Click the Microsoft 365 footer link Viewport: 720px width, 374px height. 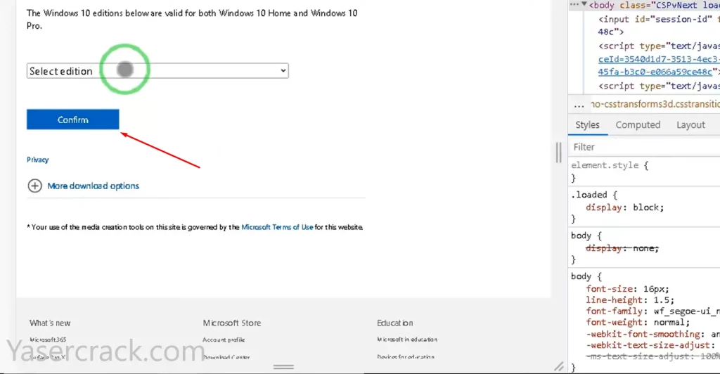pos(48,340)
